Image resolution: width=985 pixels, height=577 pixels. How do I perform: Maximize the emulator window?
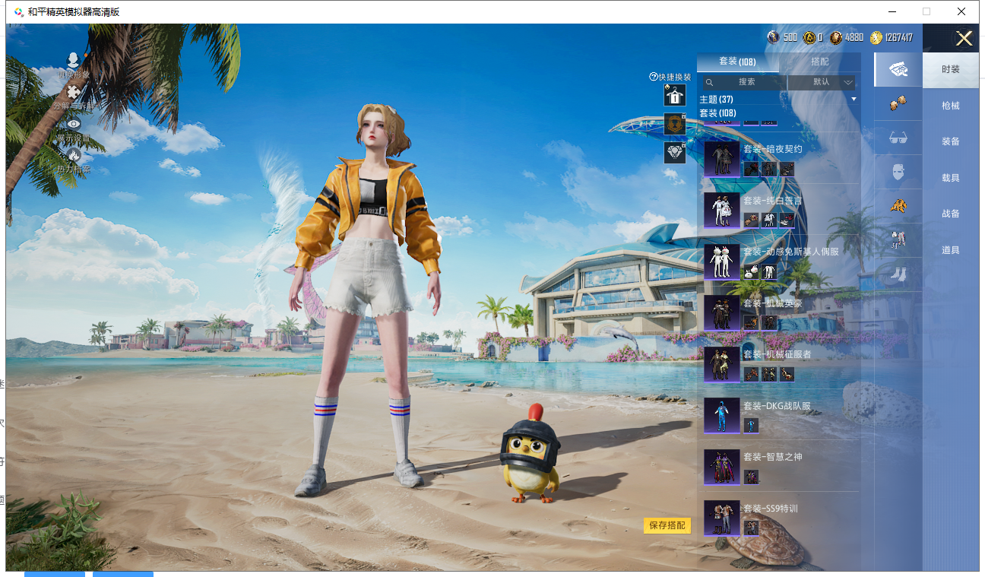point(926,11)
